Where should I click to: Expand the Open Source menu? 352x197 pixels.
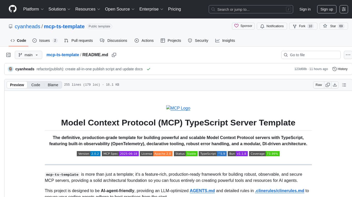[x=120, y=9]
